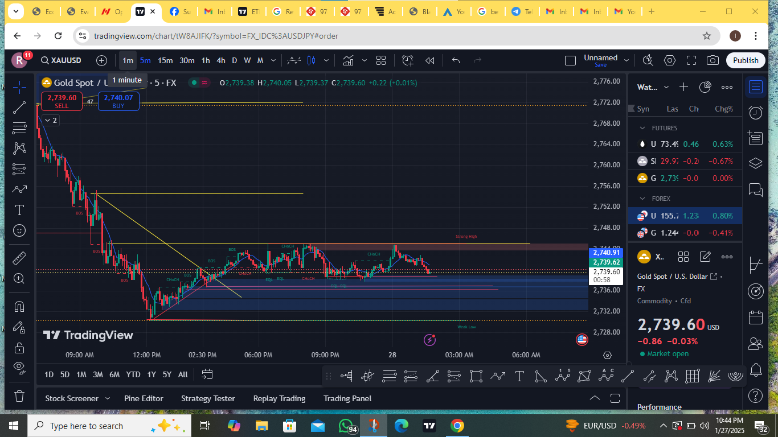Select the Text tool in left toolbar
778x437 pixels.
click(x=19, y=210)
